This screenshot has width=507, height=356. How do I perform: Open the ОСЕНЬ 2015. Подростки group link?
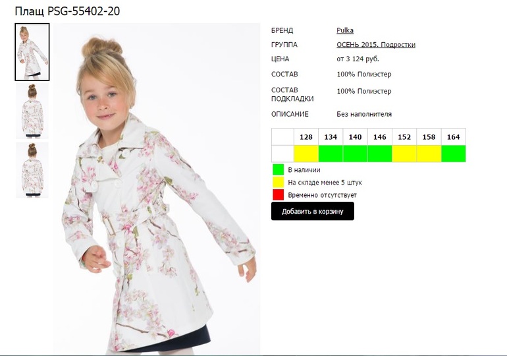376,45
